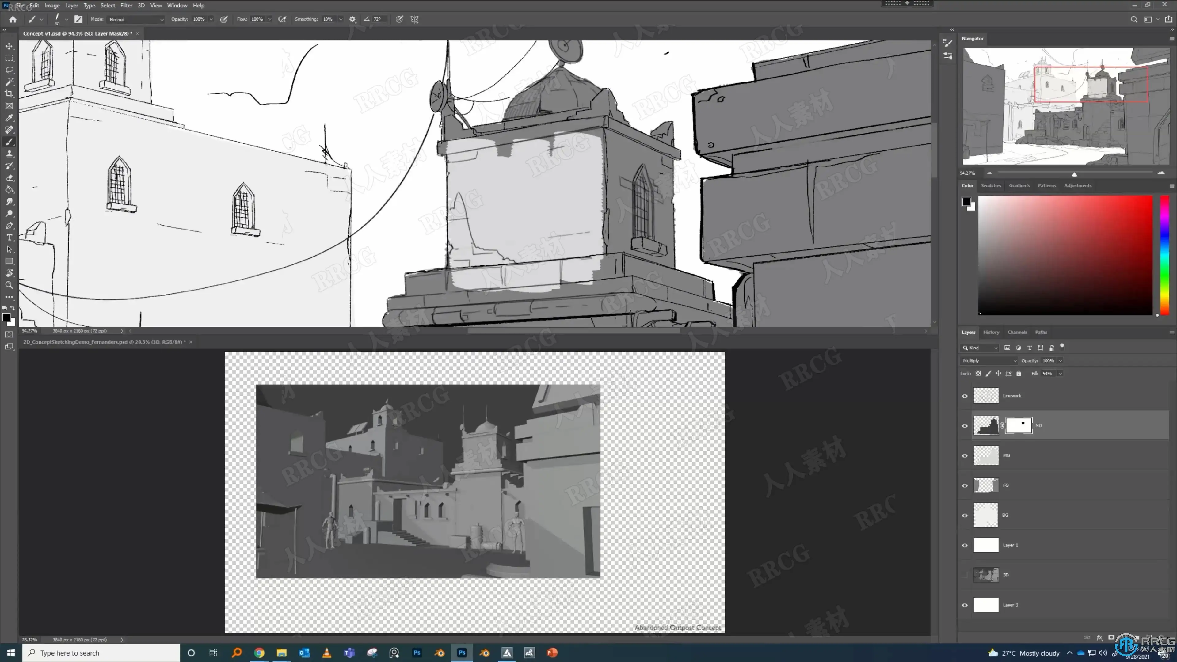Viewport: 1177px width, 662px height.
Task: Open brush smoothing options gear
Action: pyautogui.click(x=352, y=19)
